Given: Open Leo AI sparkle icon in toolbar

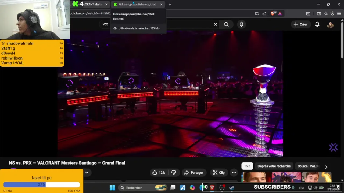Looking at the screenshot, I should [325, 13].
